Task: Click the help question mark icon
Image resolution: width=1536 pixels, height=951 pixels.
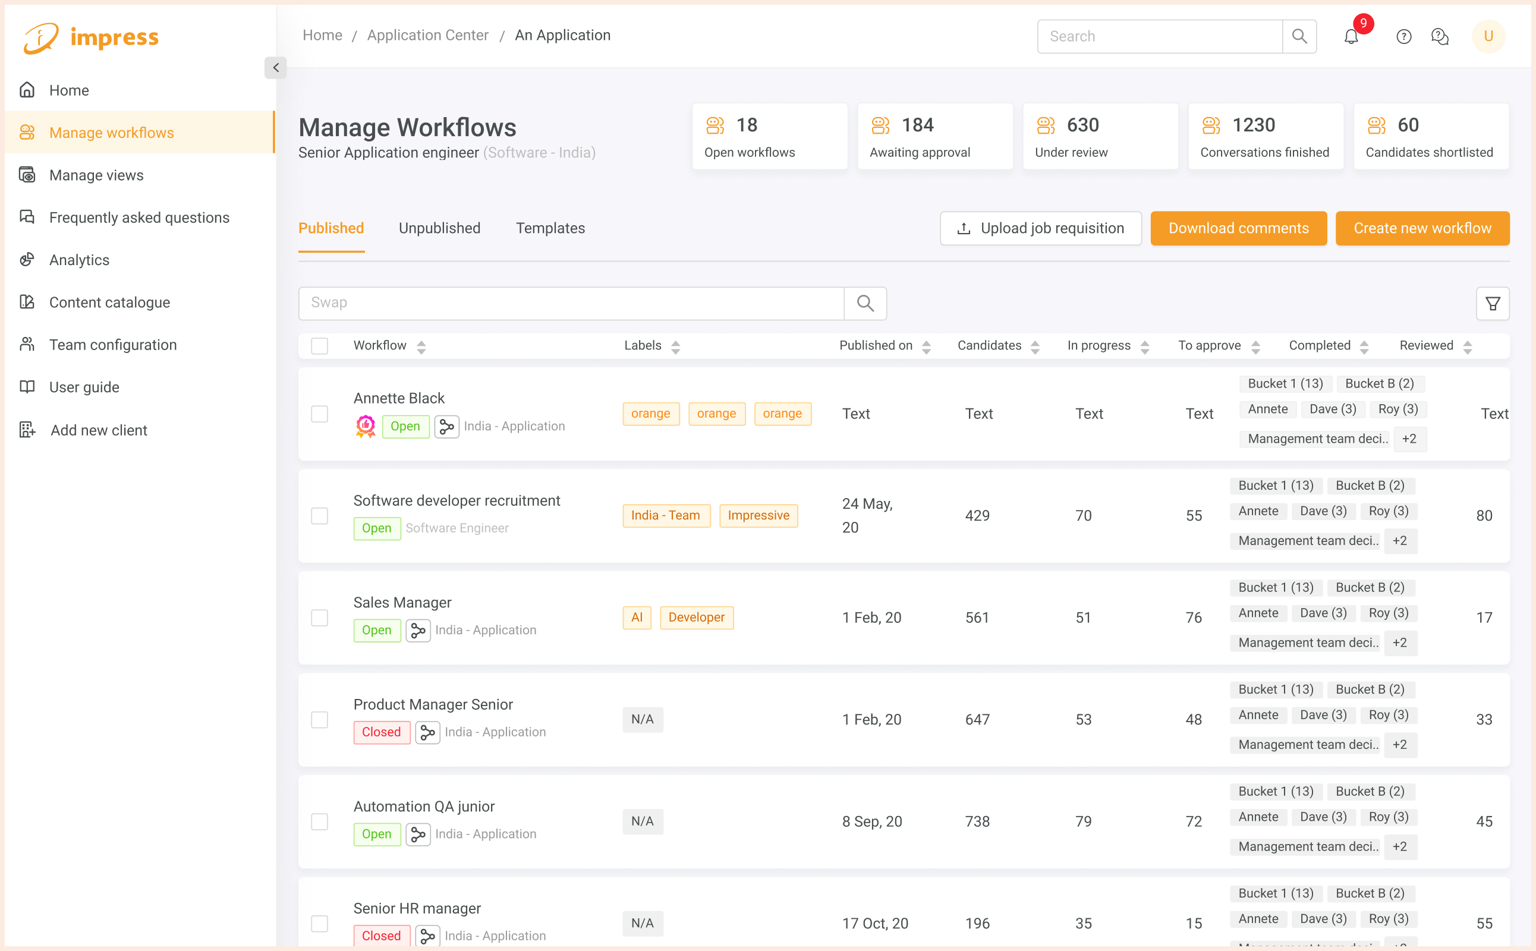Action: pyautogui.click(x=1403, y=37)
